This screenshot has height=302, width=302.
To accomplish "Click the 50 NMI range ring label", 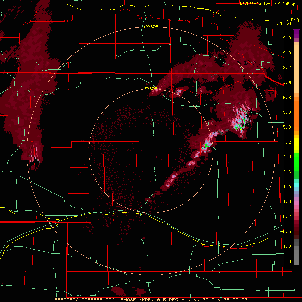I will [x=151, y=89].
